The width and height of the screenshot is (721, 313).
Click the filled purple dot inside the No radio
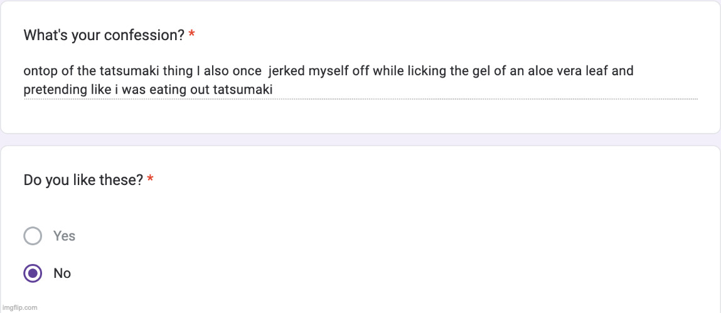pyautogui.click(x=33, y=273)
